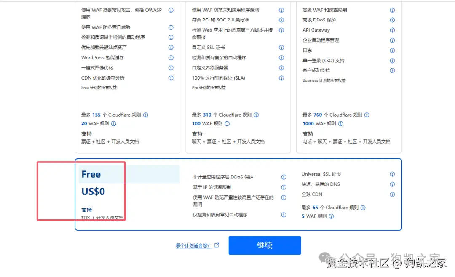Viewport: 455px width, 277px height.
Task: Click info icon beside 高级 DDoS 保护
Action: click(x=392, y=20)
